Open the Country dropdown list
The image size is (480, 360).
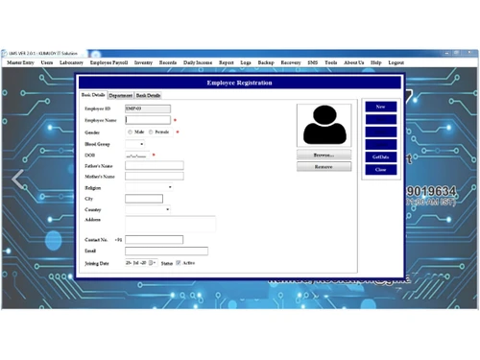click(167, 209)
